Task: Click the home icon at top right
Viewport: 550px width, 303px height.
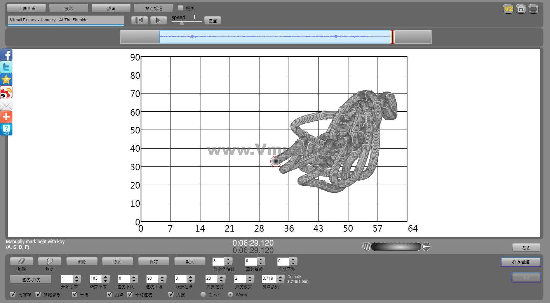Action: pyautogui.click(x=521, y=9)
